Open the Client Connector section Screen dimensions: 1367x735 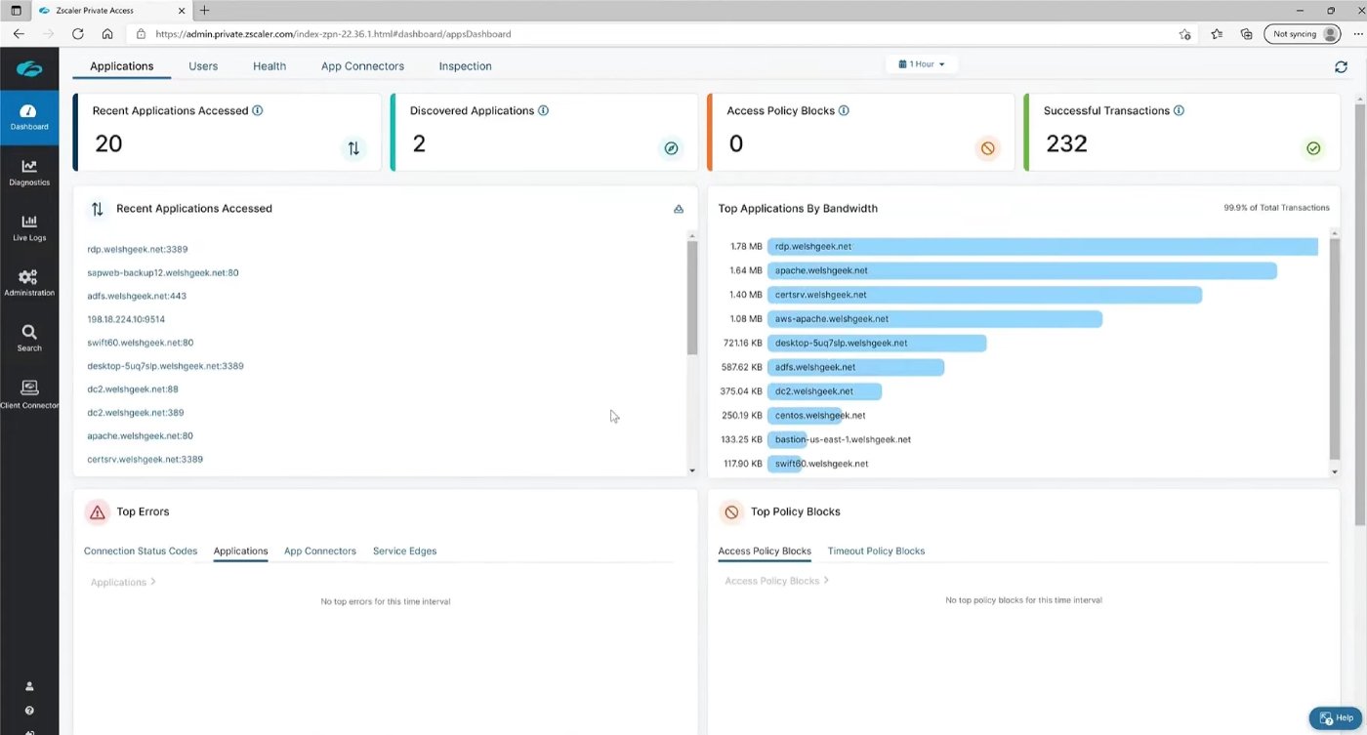coord(29,393)
